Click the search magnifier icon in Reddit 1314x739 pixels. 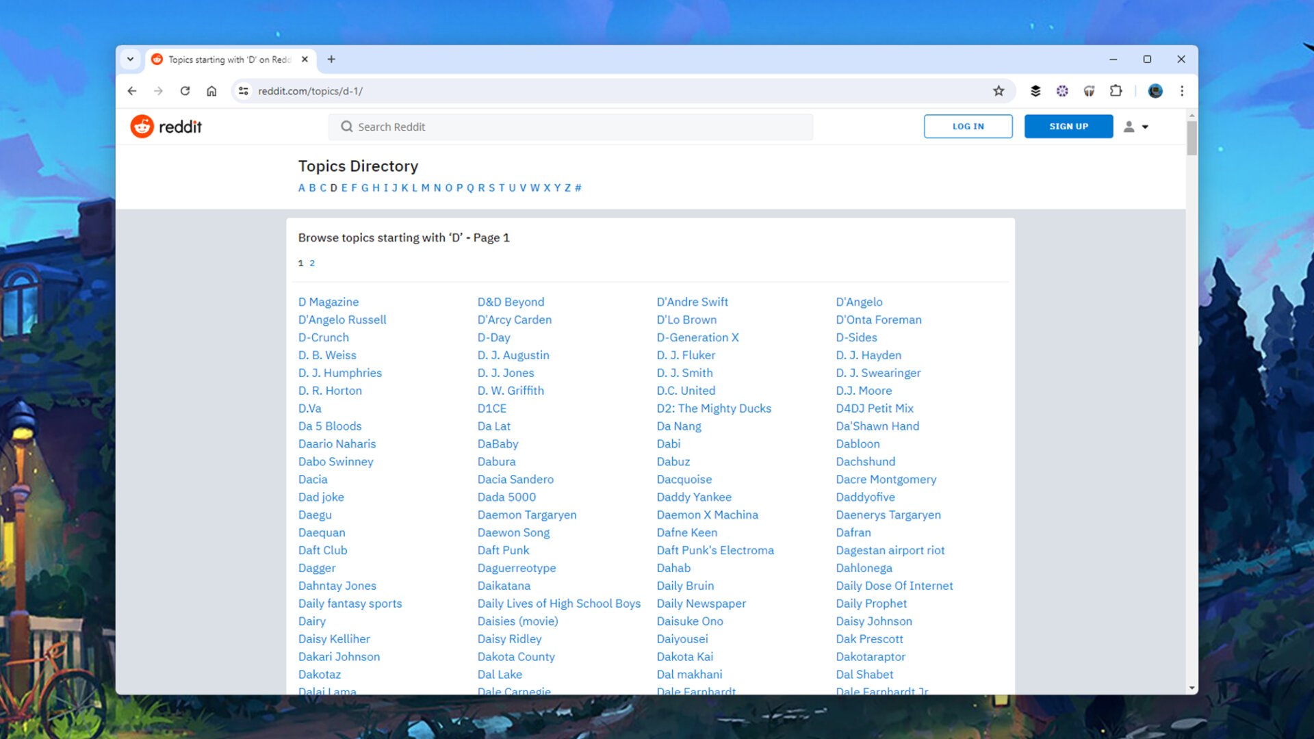coord(346,127)
